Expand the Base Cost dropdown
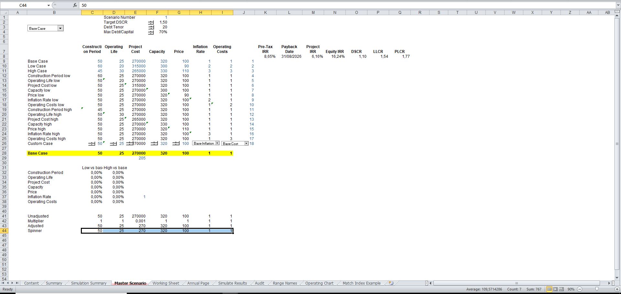The image size is (621, 294). pos(246,144)
